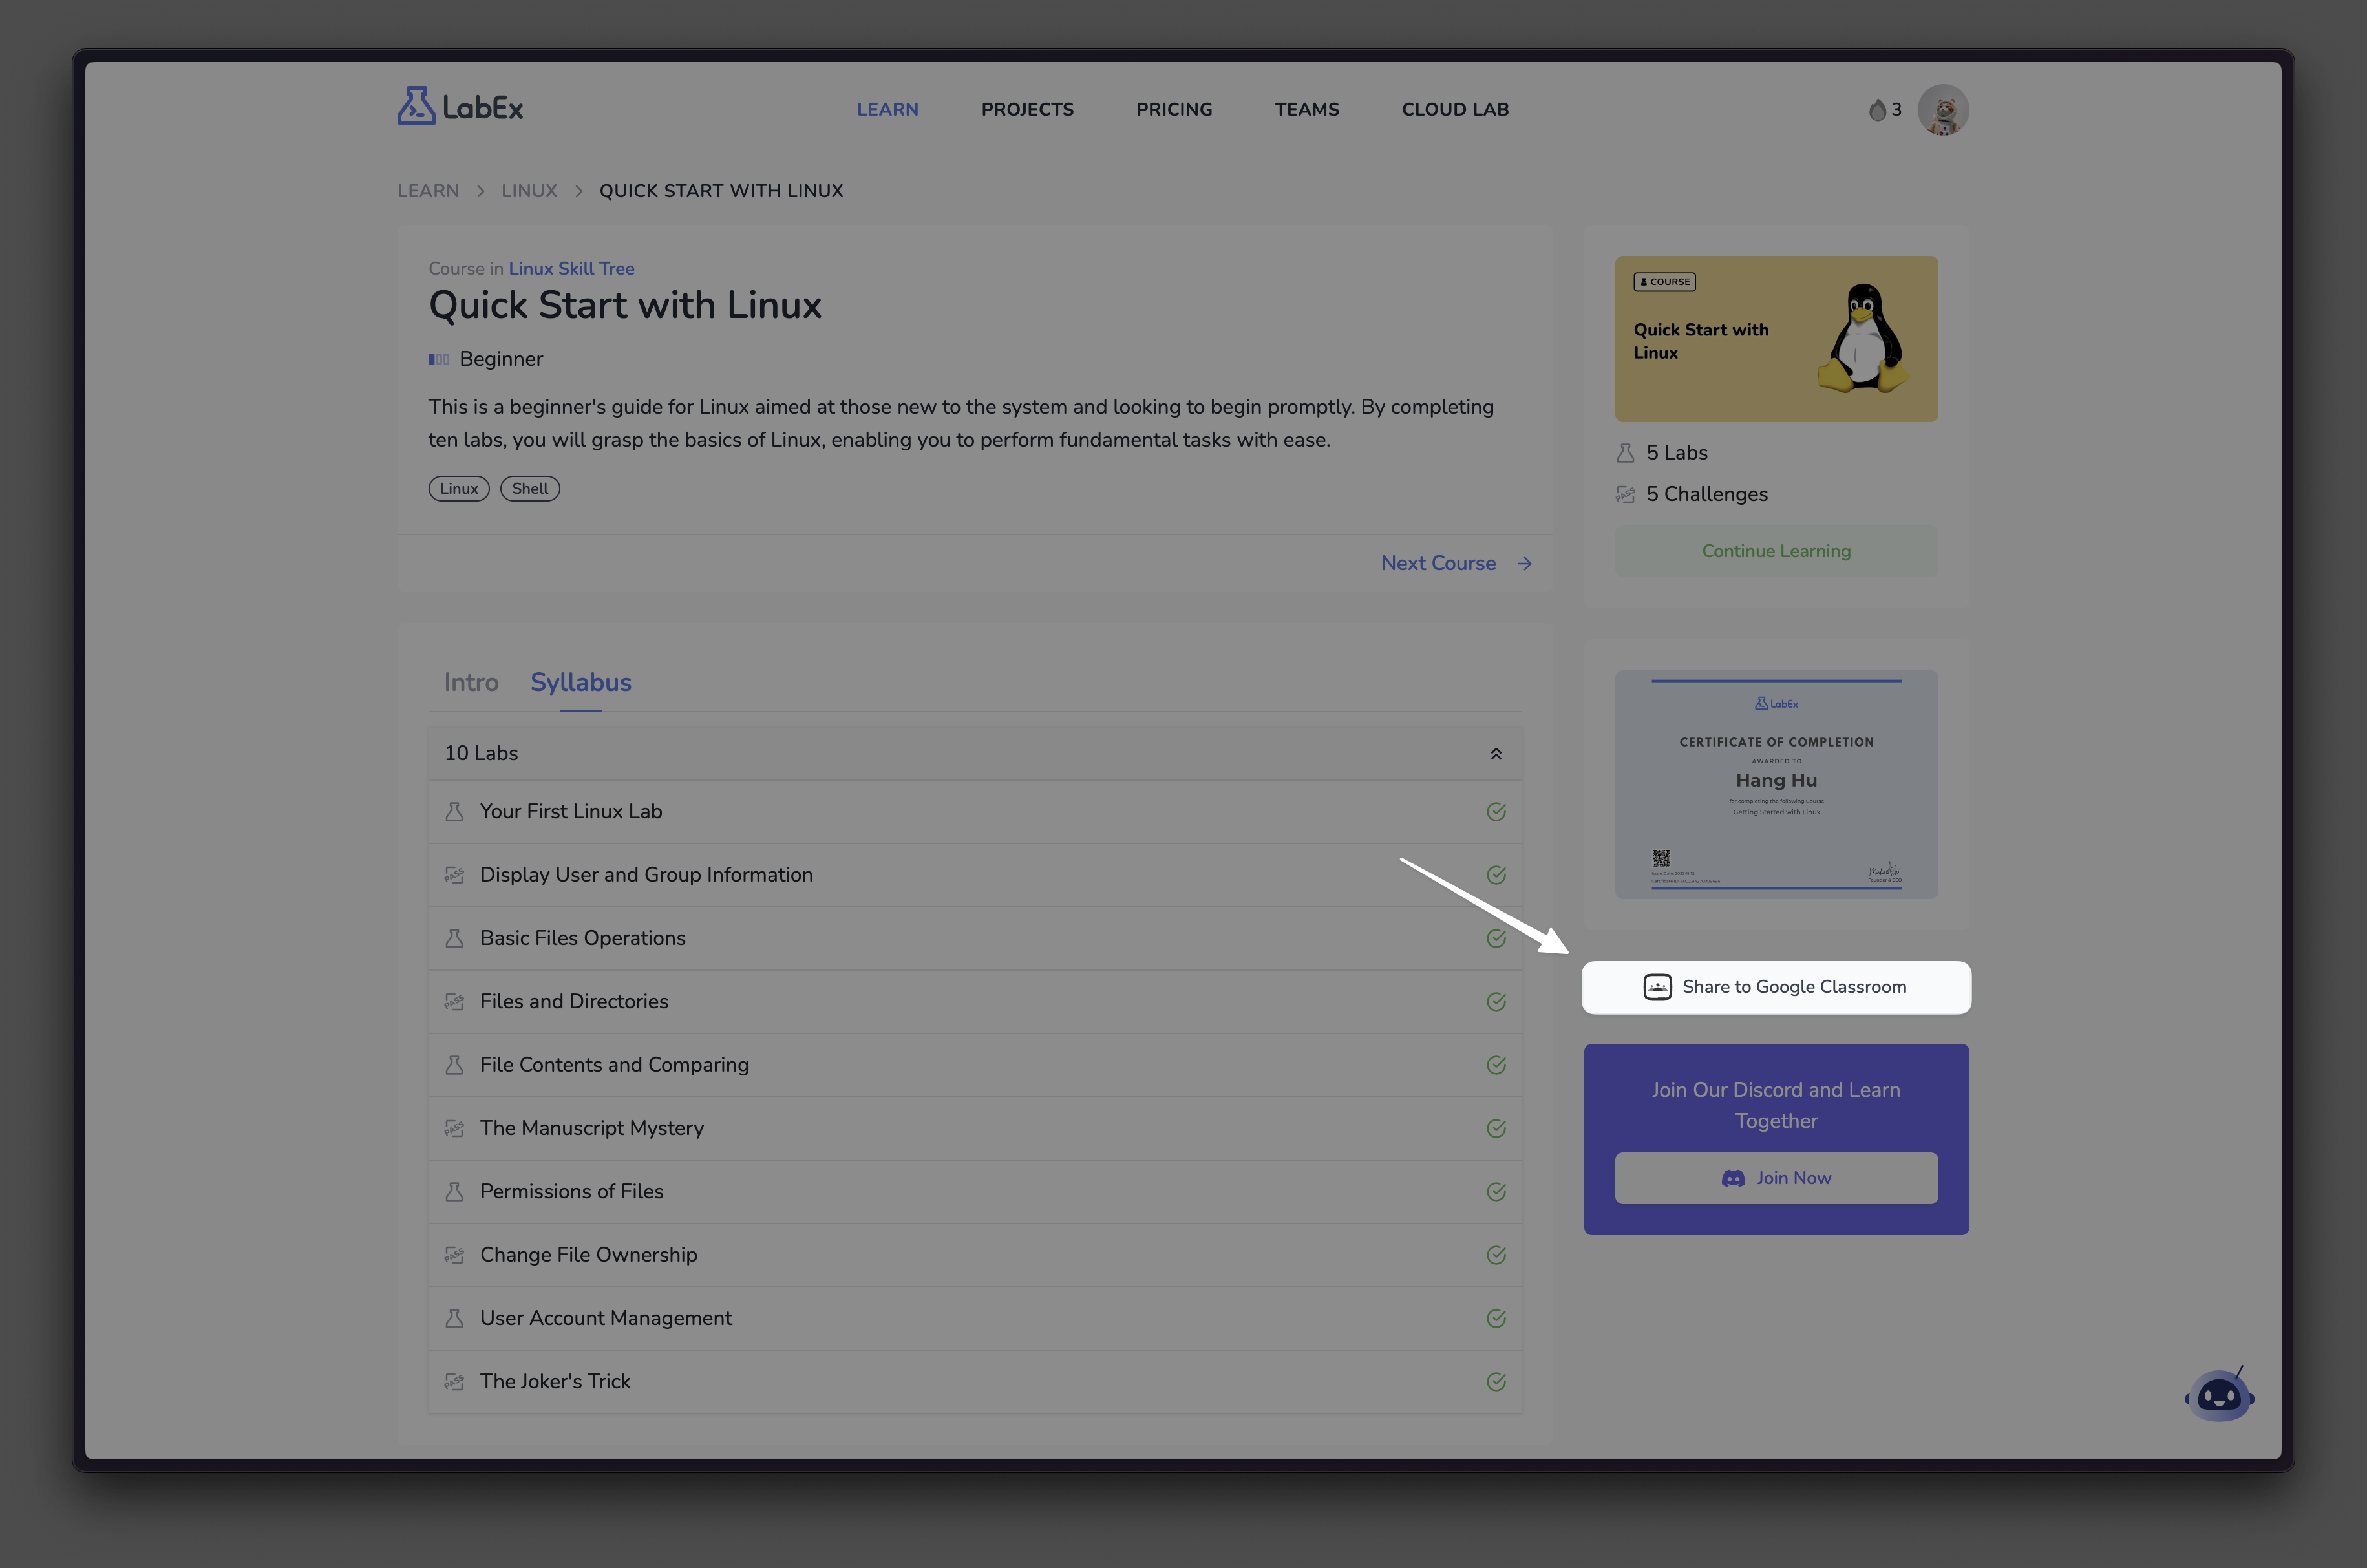Click the flame streak icon
Image resolution: width=2367 pixels, height=1568 pixels.
(1877, 110)
